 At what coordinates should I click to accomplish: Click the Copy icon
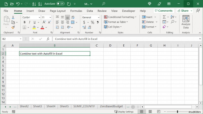(13, 22)
